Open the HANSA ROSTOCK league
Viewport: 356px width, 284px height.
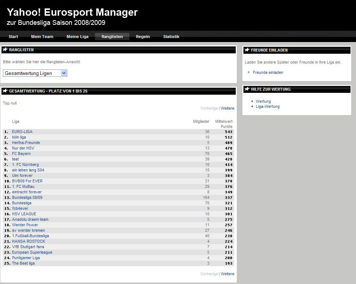(29, 241)
